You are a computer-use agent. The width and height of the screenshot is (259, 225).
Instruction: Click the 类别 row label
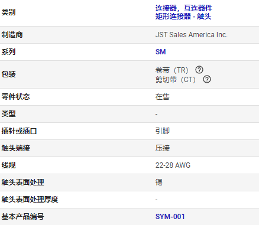8,12
